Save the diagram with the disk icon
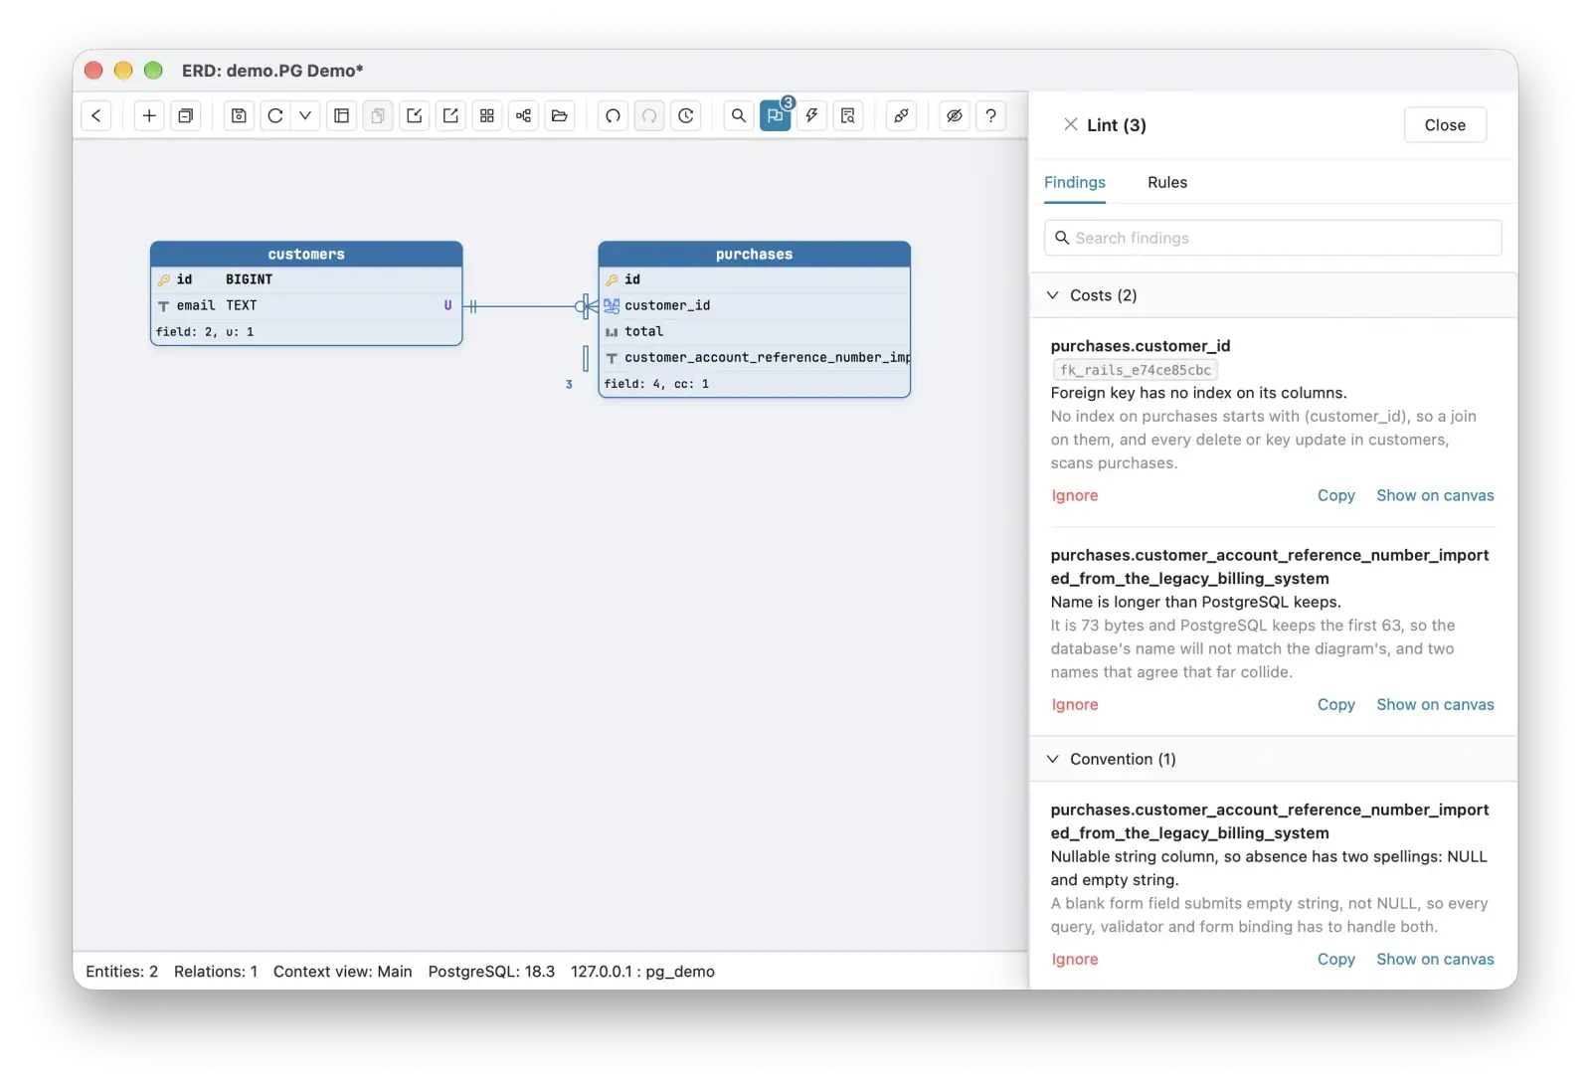This screenshot has height=1086, width=1591. [x=239, y=116]
